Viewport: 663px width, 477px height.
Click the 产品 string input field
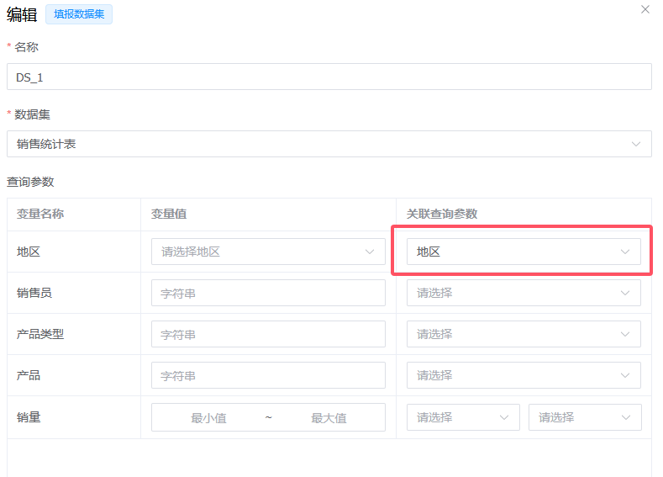click(268, 375)
